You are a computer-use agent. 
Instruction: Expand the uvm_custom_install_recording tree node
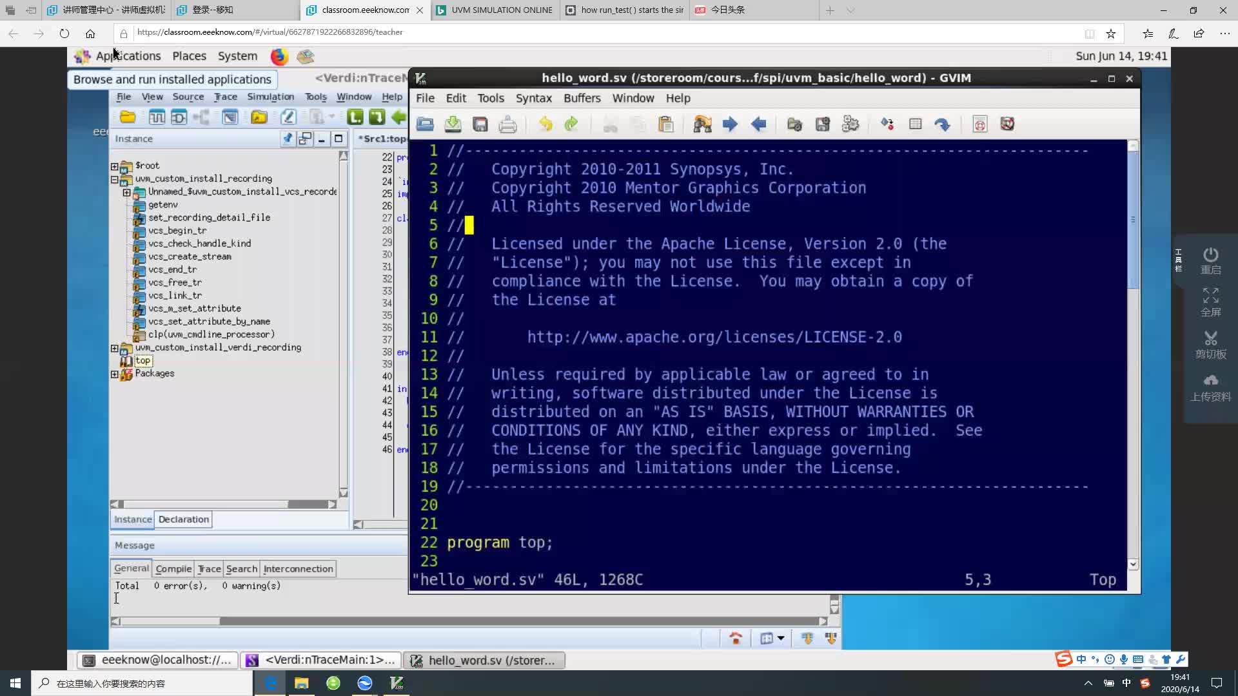click(115, 179)
